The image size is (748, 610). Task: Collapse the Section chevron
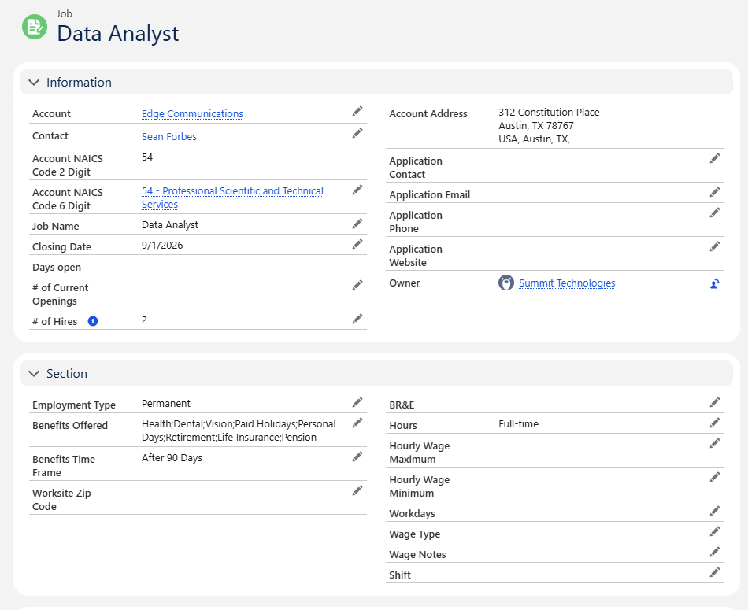[34, 374]
